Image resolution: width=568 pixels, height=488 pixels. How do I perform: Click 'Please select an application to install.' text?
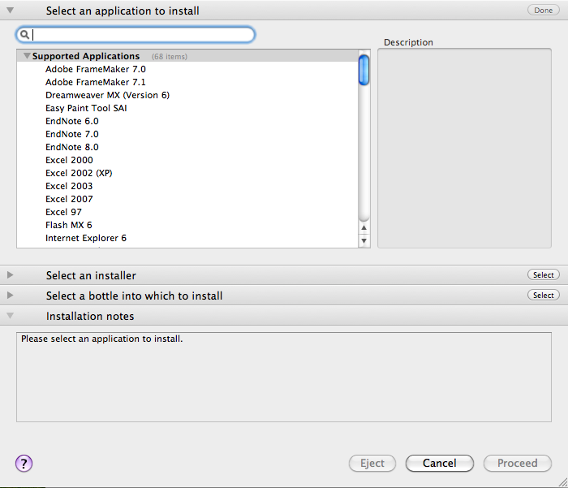click(101, 339)
